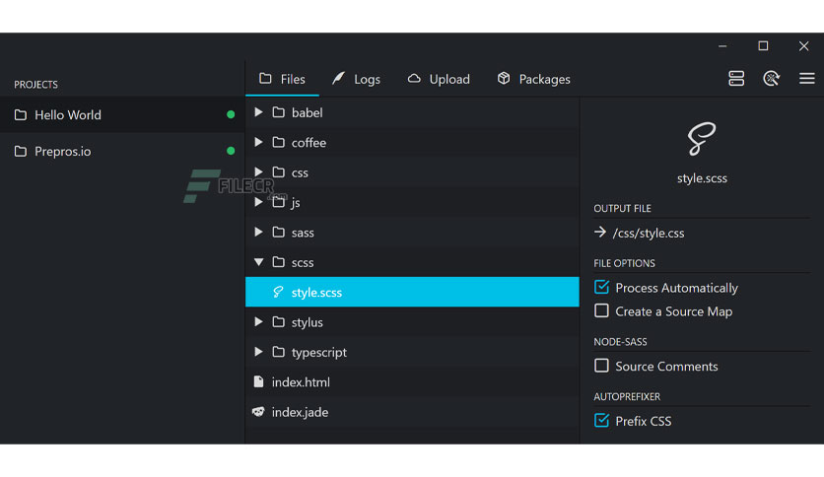The width and height of the screenshot is (824, 477).
Task: Click the NODE-SASS section heading
Action: pyautogui.click(x=620, y=342)
